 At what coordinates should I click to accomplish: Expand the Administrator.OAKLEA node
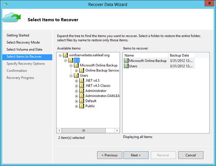[x=76, y=96]
